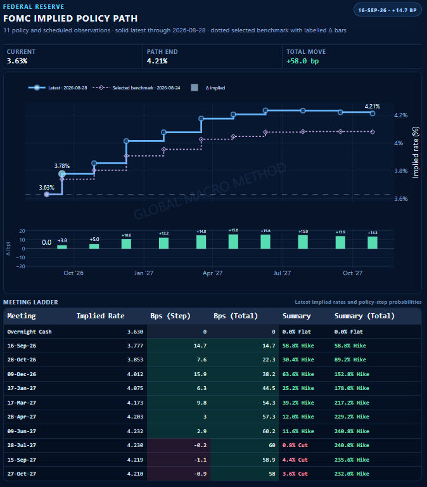Viewport: 427px width, 487px height.
Task: Click the Summary (Total) column header
Action: [x=364, y=316]
